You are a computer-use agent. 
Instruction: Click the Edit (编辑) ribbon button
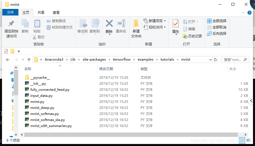pyautogui.click(x=189, y=29)
